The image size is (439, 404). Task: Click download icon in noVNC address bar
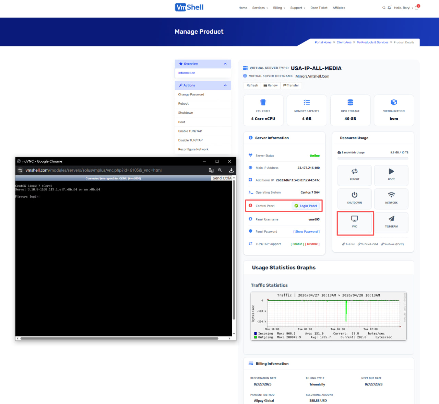(231, 170)
